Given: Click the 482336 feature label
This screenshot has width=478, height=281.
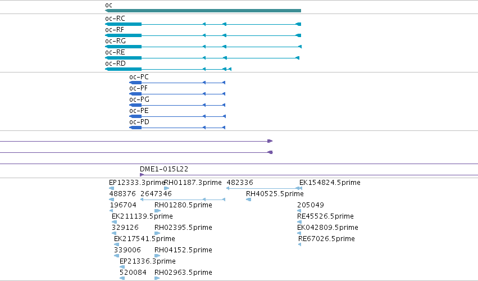Looking at the screenshot, I should coord(240,183).
